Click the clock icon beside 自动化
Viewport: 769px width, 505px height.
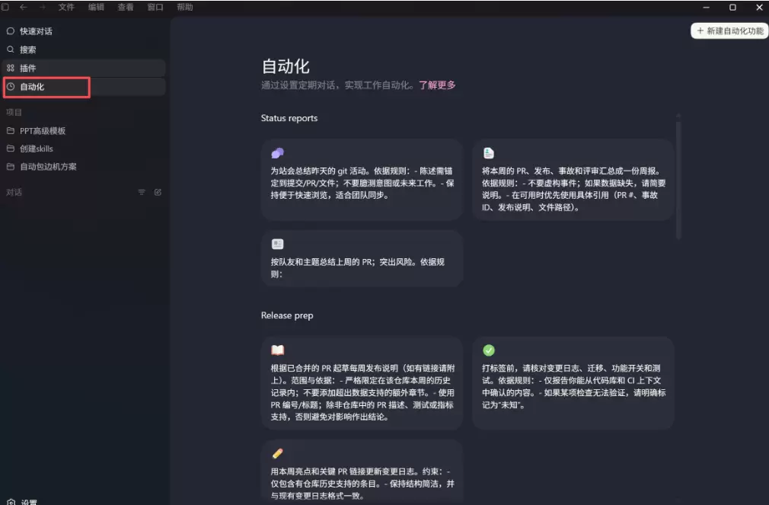(11, 87)
